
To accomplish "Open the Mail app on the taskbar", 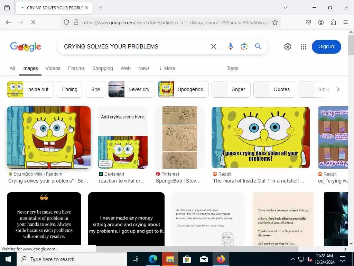I will [x=204, y=259].
